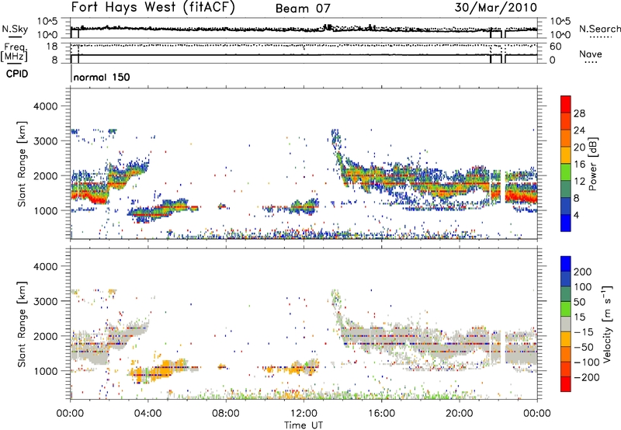Image resolution: width=621 pixels, height=430 pixels.
Task: Select the "normal 150" CPID value
Action: click(102, 77)
